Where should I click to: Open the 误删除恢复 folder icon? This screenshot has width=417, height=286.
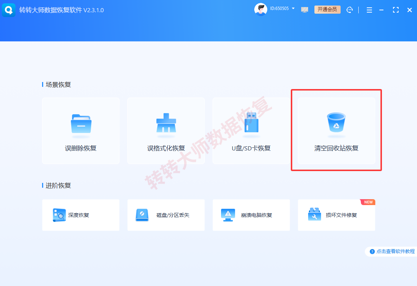tap(81, 124)
